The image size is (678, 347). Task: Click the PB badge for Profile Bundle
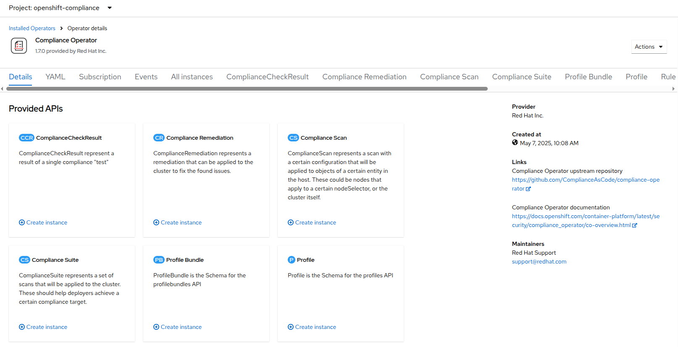pos(159,260)
